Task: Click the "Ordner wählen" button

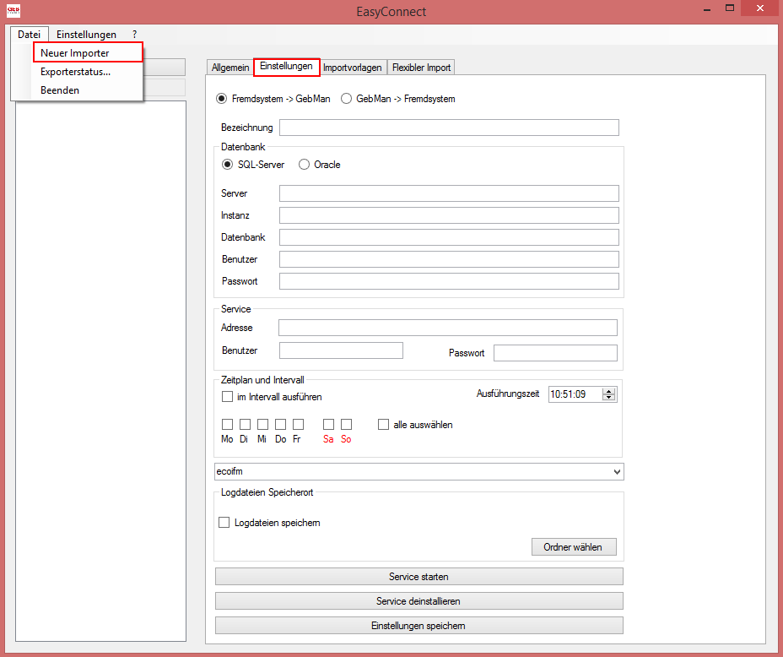Action: tap(574, 546)
